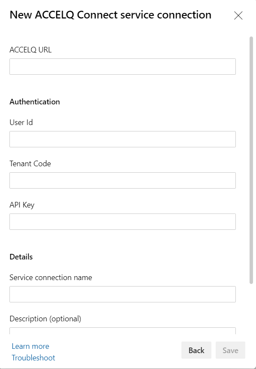The height and width of the screenshot is (369, 256).
Task: Go back with the Back button
Action: coord(196,350)
